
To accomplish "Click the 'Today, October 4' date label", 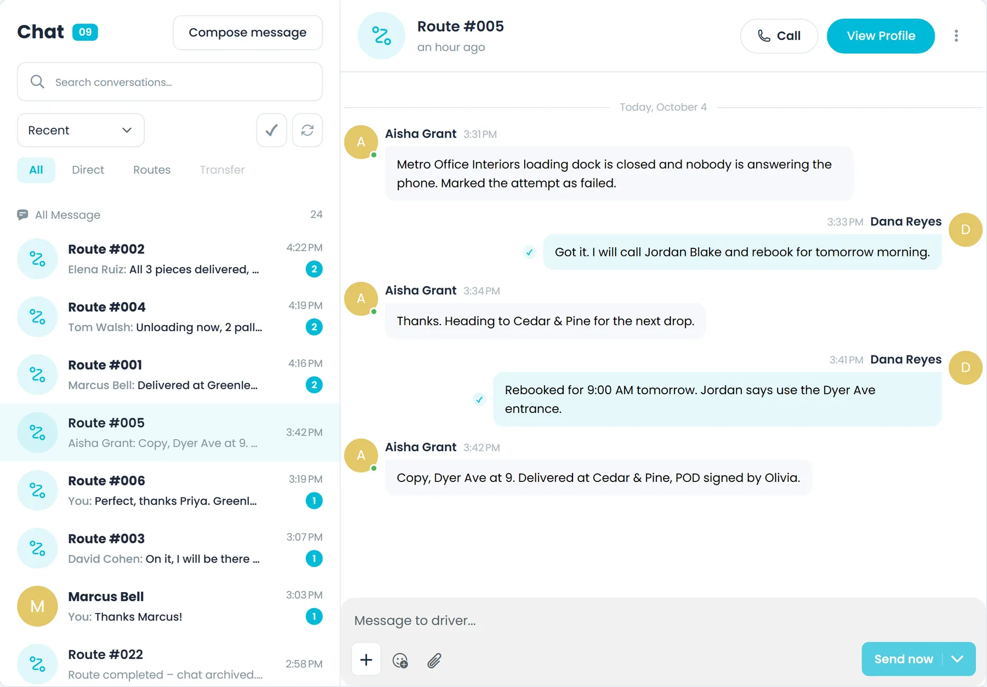I will tap(663, 107).
